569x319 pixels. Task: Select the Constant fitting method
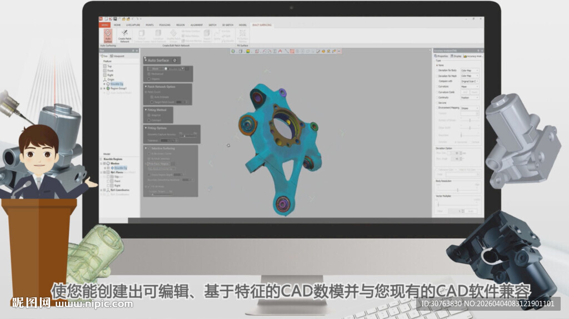[x=149, y=120]
